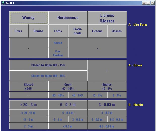Viewport: 156px width, 131px height.
Task: Choose the Graminoids button
Action: pos(78,31)
